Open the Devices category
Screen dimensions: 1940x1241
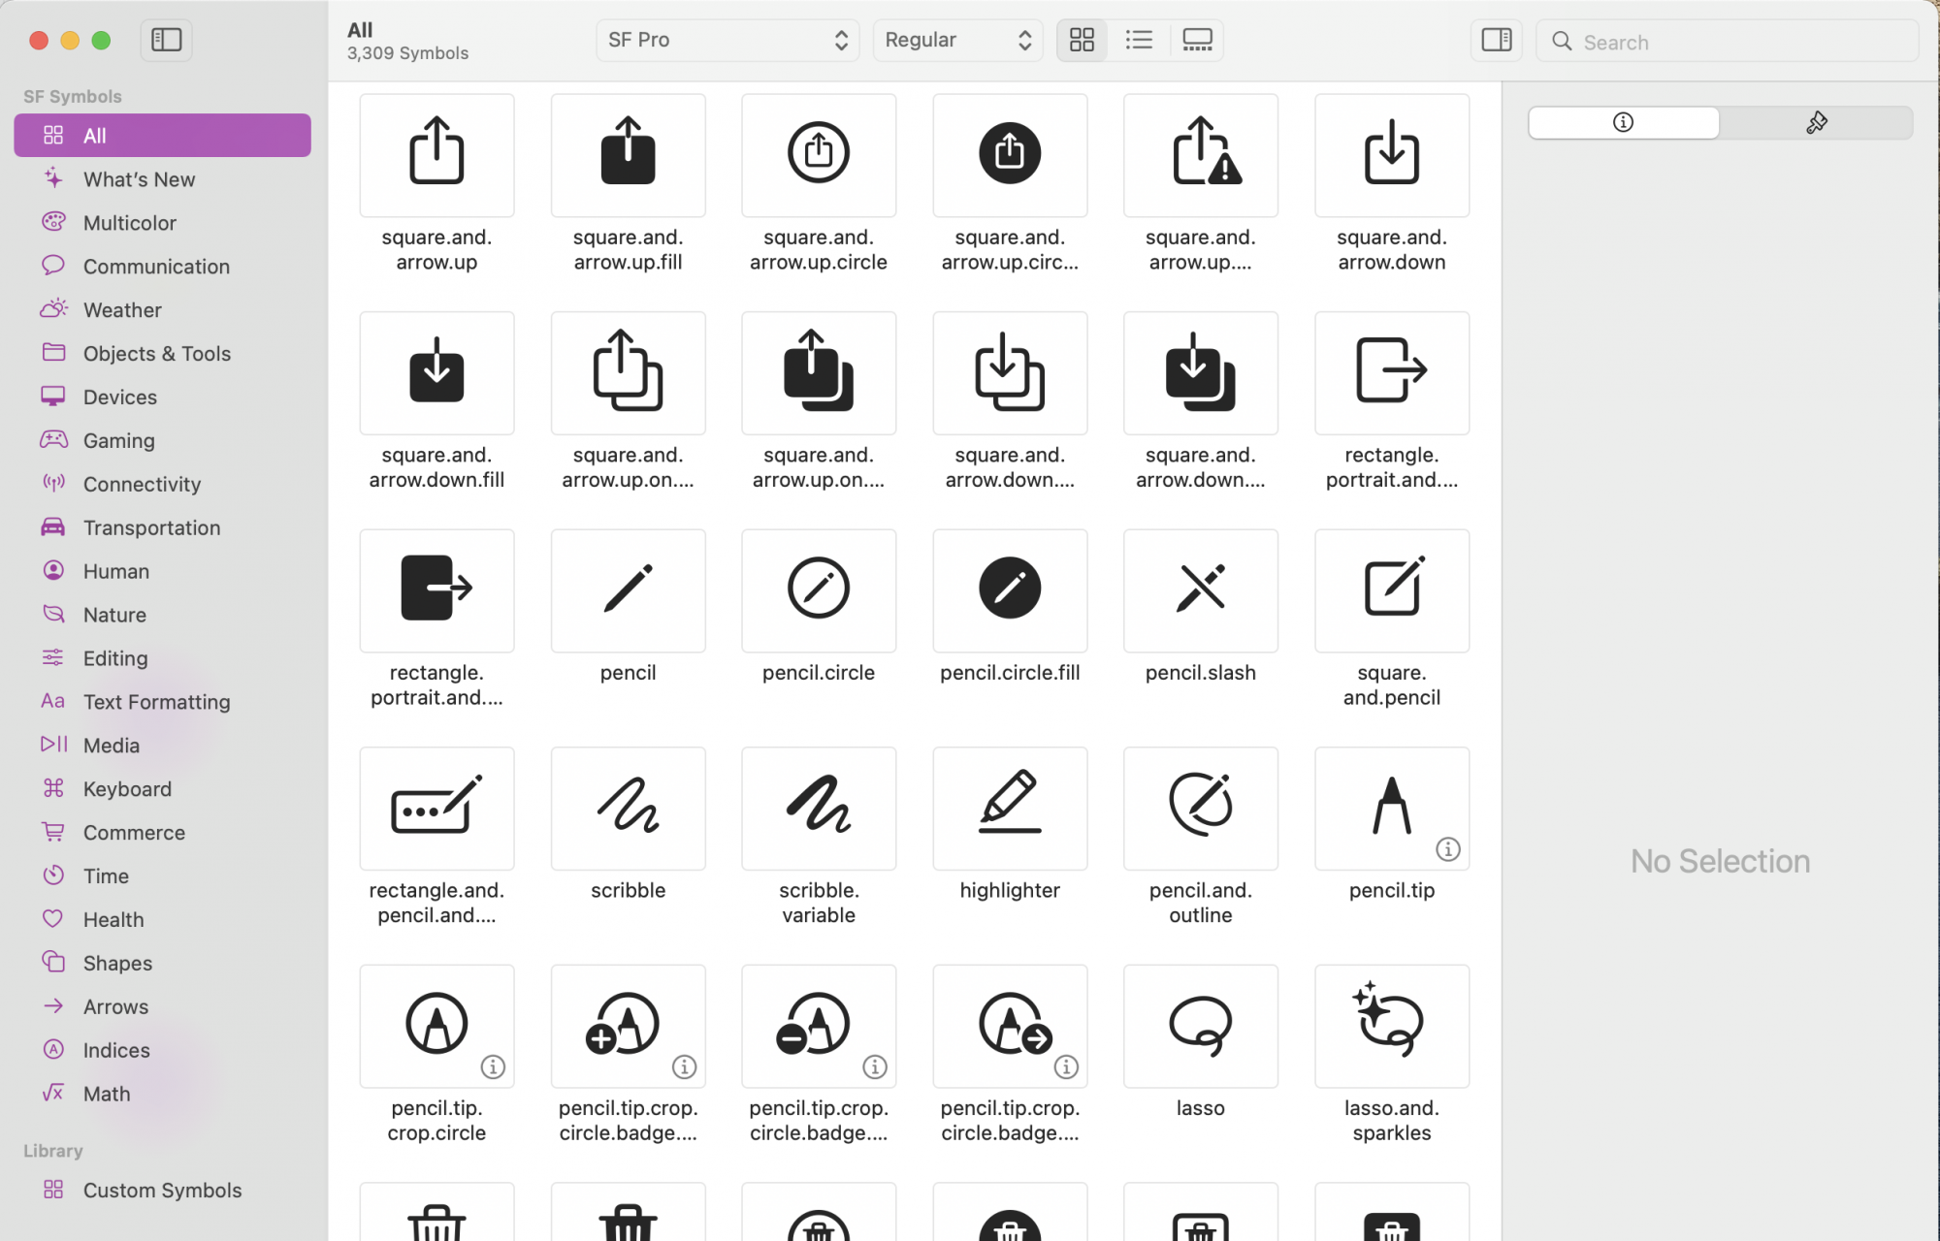point(162,398)
